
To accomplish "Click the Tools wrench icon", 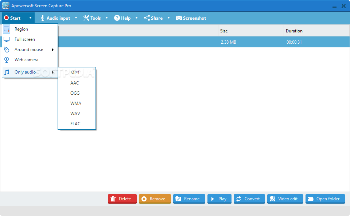I will (86, 18).
